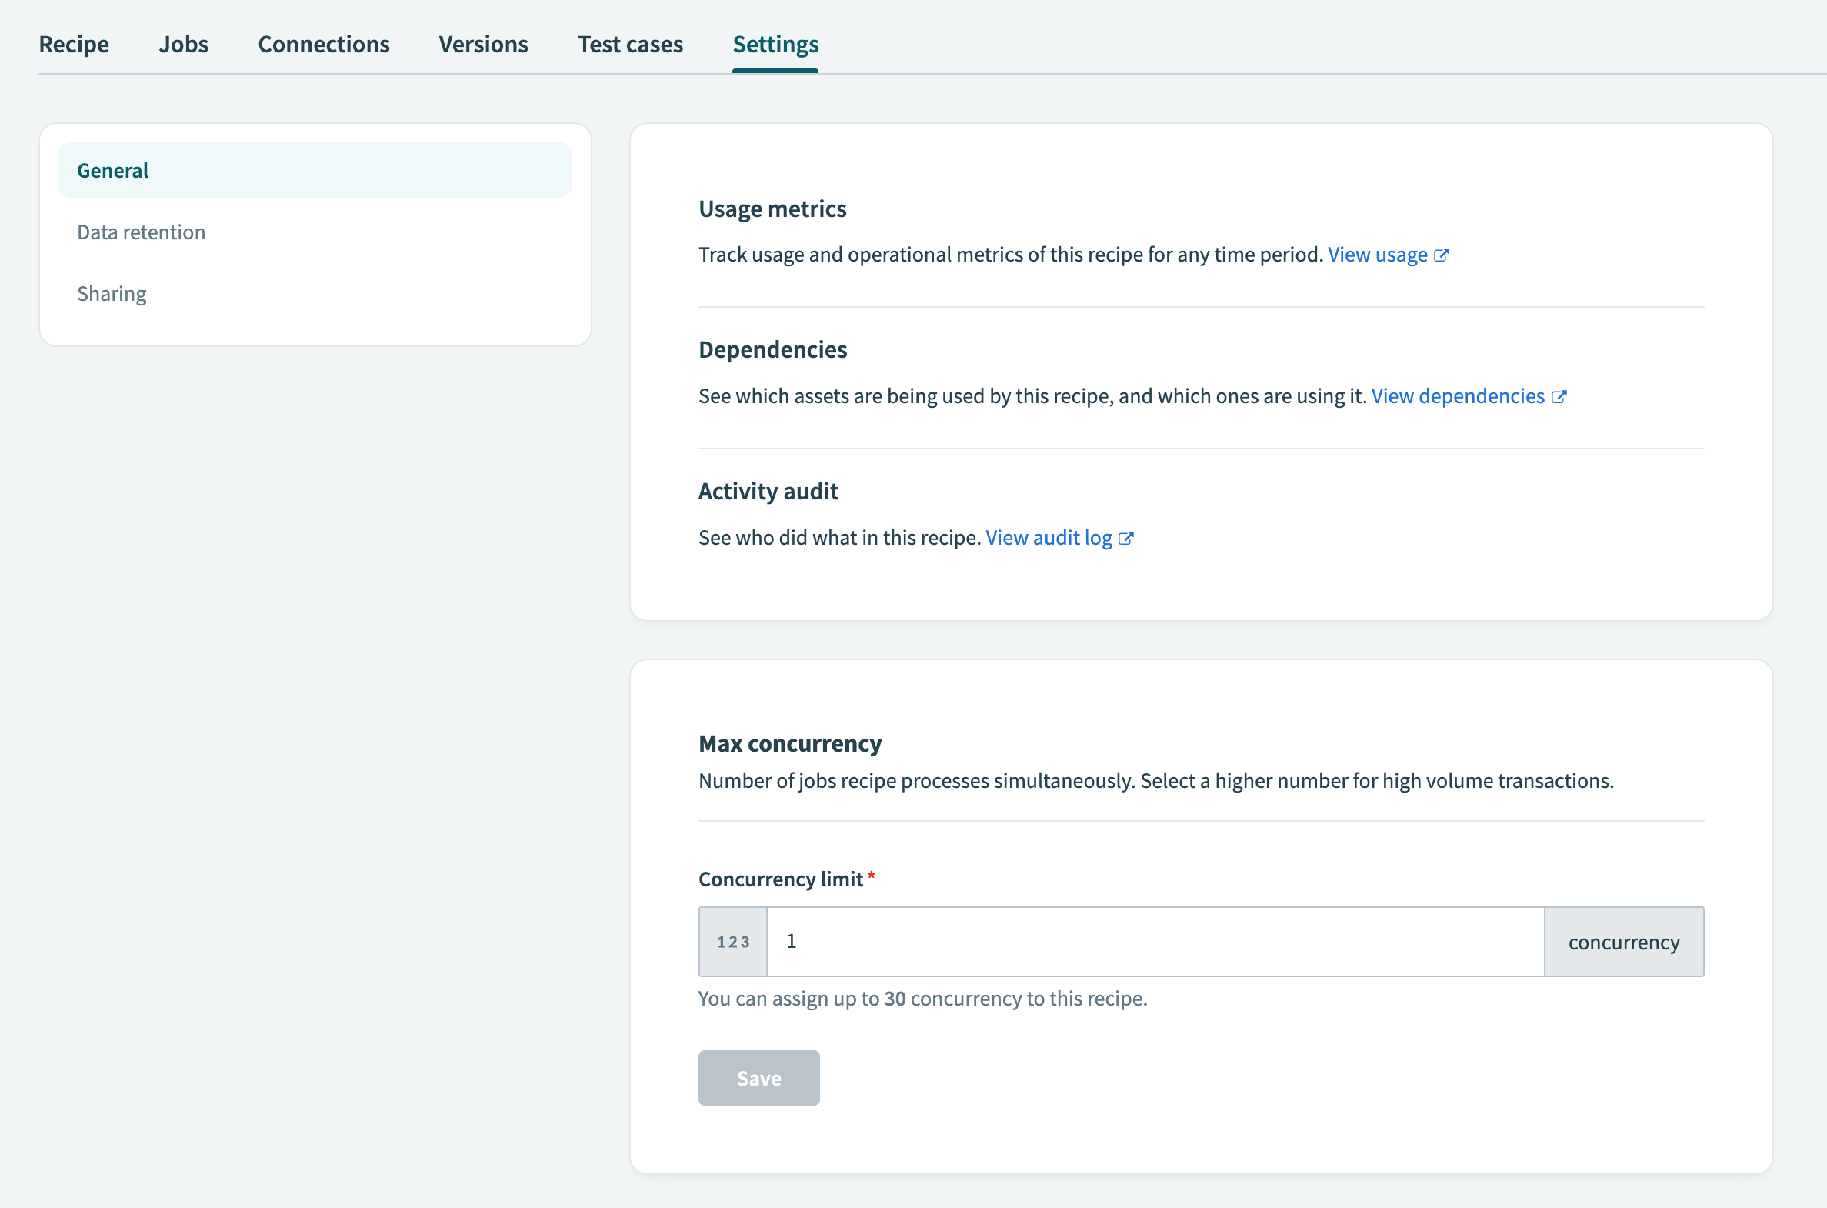The width and height of the screenshot is (1827, 1208).
Task: Click external link icon beside View dependencies
Action: [x=1559, y=397]
